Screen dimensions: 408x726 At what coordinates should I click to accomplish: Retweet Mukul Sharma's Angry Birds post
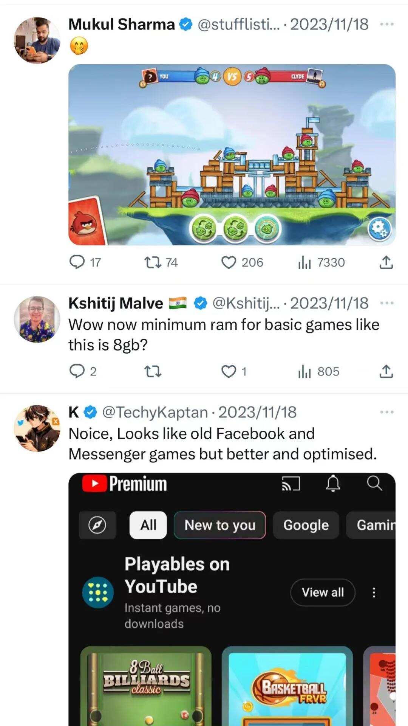[x=153, y=262]
